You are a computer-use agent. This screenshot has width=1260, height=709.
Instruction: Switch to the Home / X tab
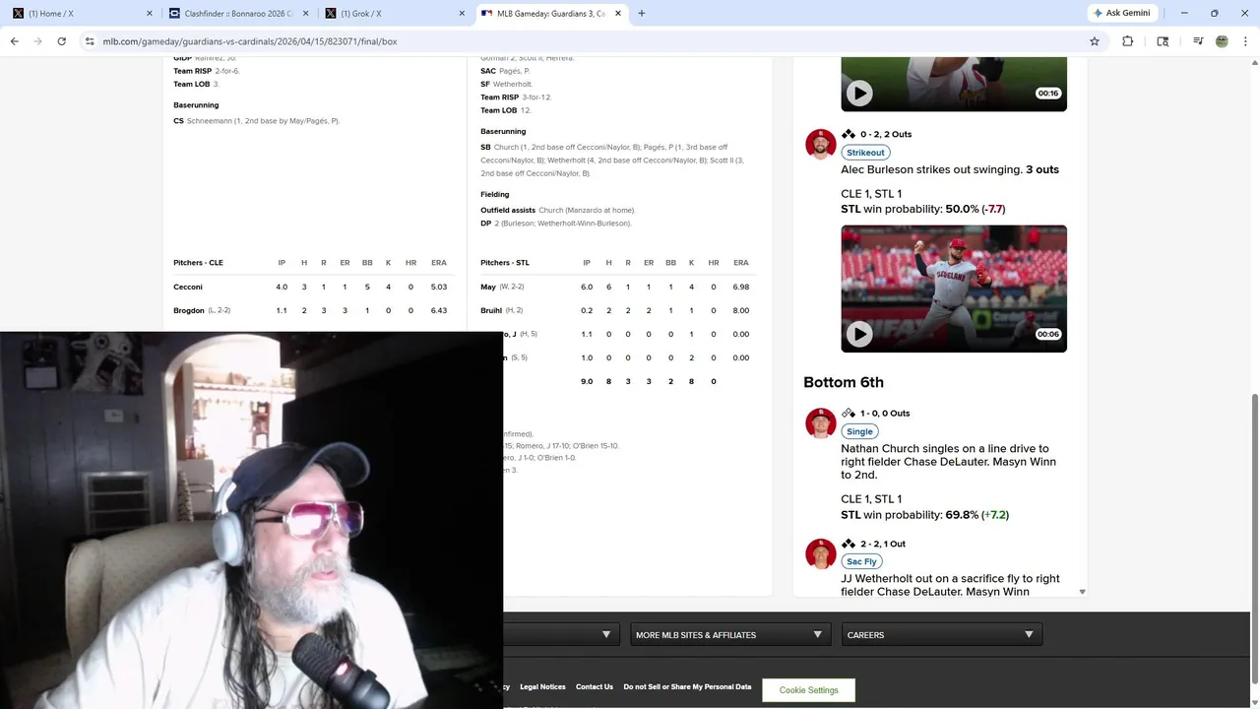point(83,14)
